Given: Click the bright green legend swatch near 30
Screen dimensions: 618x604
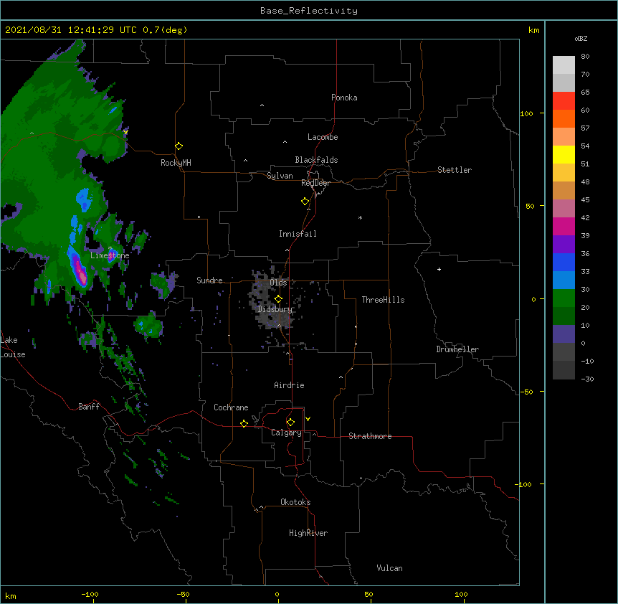Looking at the screenshot, I should click(564, 298).
